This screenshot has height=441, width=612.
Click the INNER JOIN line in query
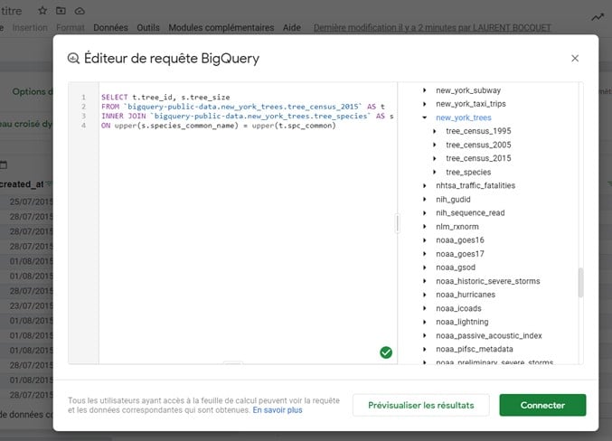248,117
